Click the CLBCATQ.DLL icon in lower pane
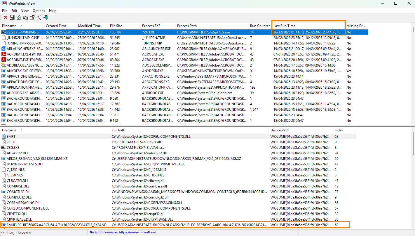The height and width of the screenshot is (236, 415). coord(4,181)
